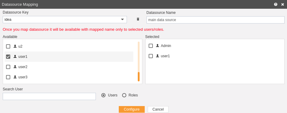
Task: Tick the Admin checkbox in Selected
Action: coord(151,46)
